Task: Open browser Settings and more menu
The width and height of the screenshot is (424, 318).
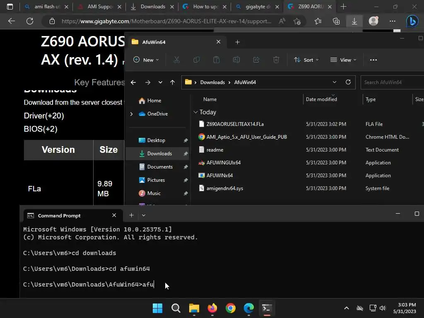Action: tap(393, 21)
